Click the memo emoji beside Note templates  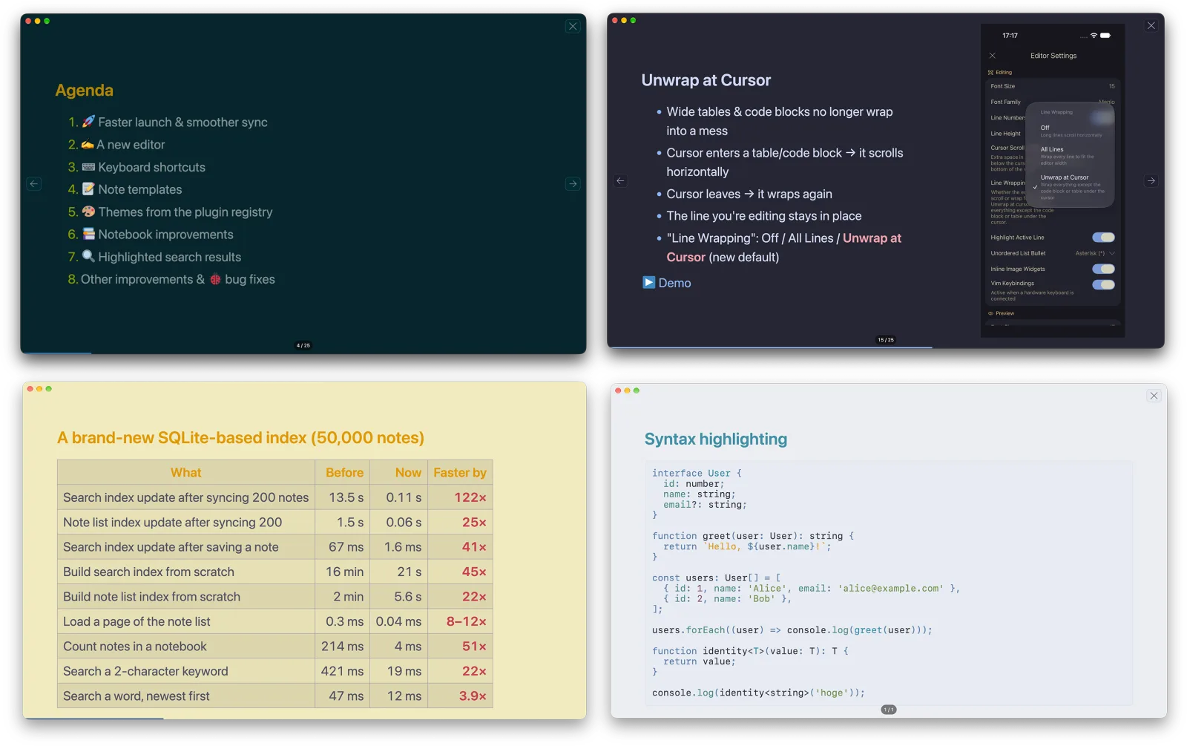(88, 189)
